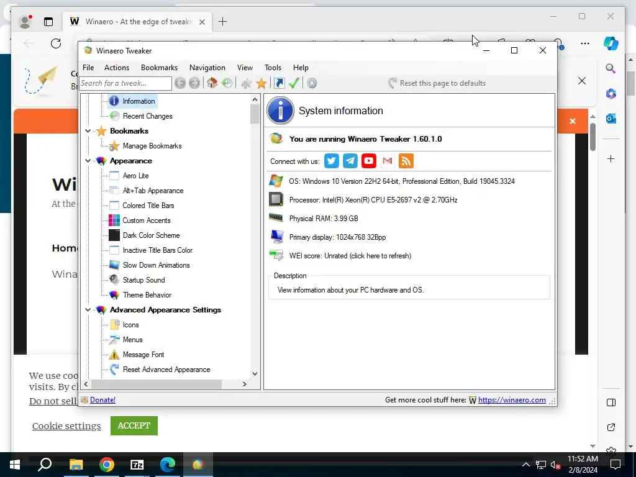Screen dimensions: 636x477
Task: Open bookmarks with the gold star toolbar icon
Action: pyautogui.click(x=261, y=83)
